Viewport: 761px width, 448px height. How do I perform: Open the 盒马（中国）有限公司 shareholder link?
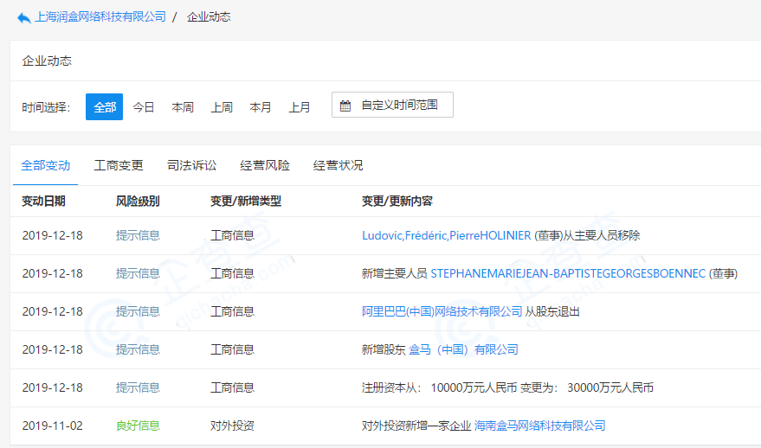point(463,349)
